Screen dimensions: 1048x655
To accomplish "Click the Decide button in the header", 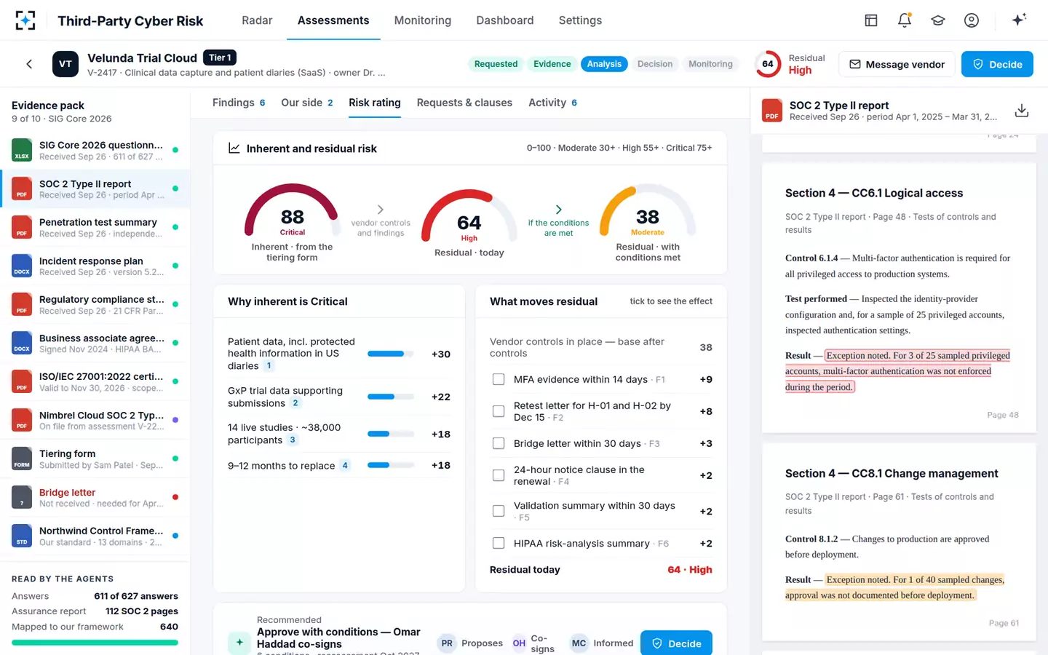I will click(x=997, y=64).
